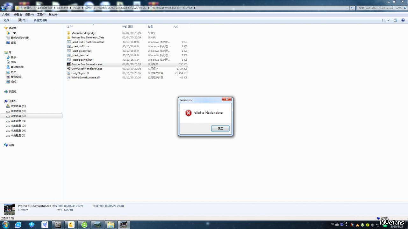Toggle the preview pane icon
Image resolution: width=408 pixels, height=229 pixels.
(395, 20)
